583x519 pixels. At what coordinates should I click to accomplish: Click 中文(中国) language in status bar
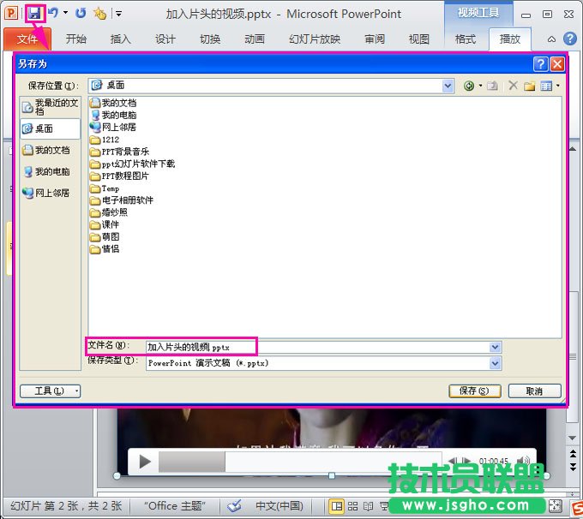point(279,505)
